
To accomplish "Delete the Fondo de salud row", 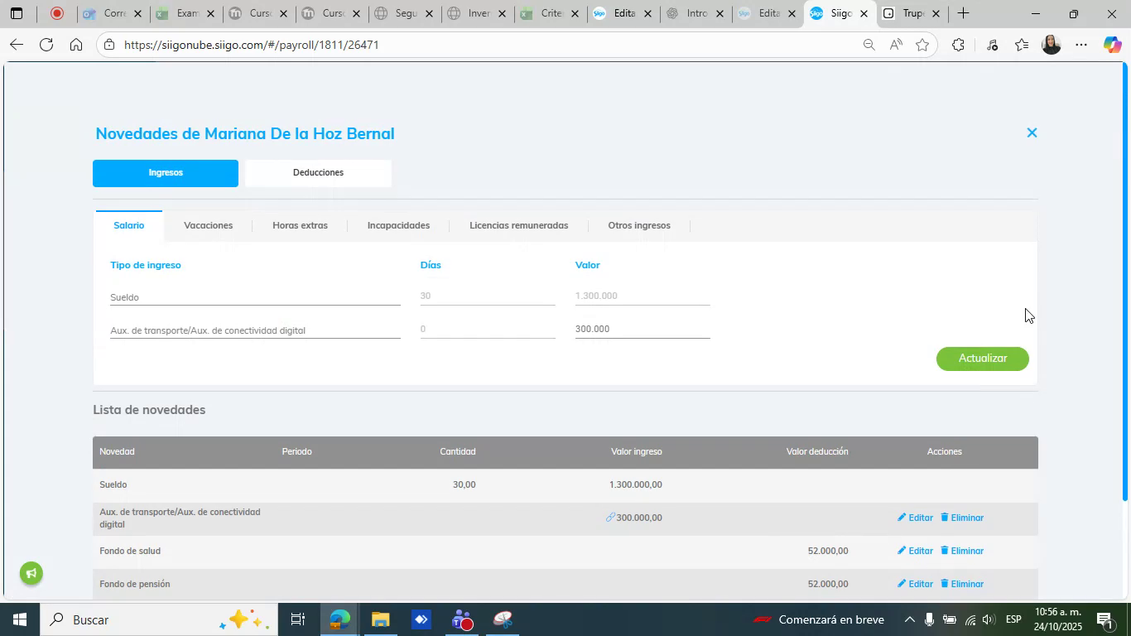I will (962, 551).
